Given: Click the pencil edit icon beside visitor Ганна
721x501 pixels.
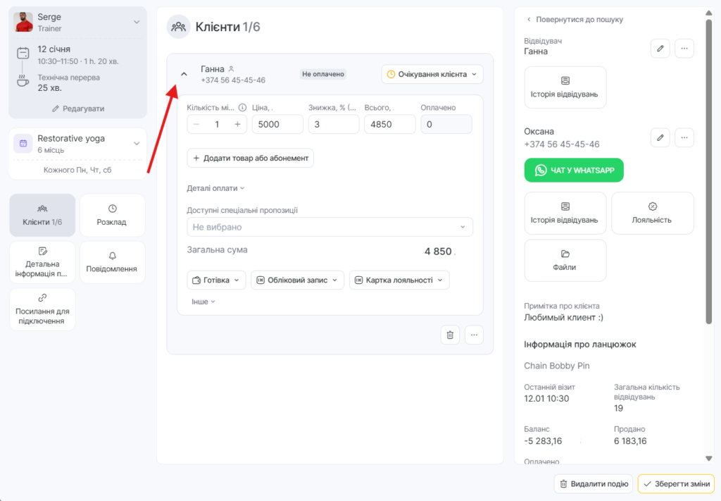Looking at the screenshot, I should pyautogui.click(x=660, y=48).
